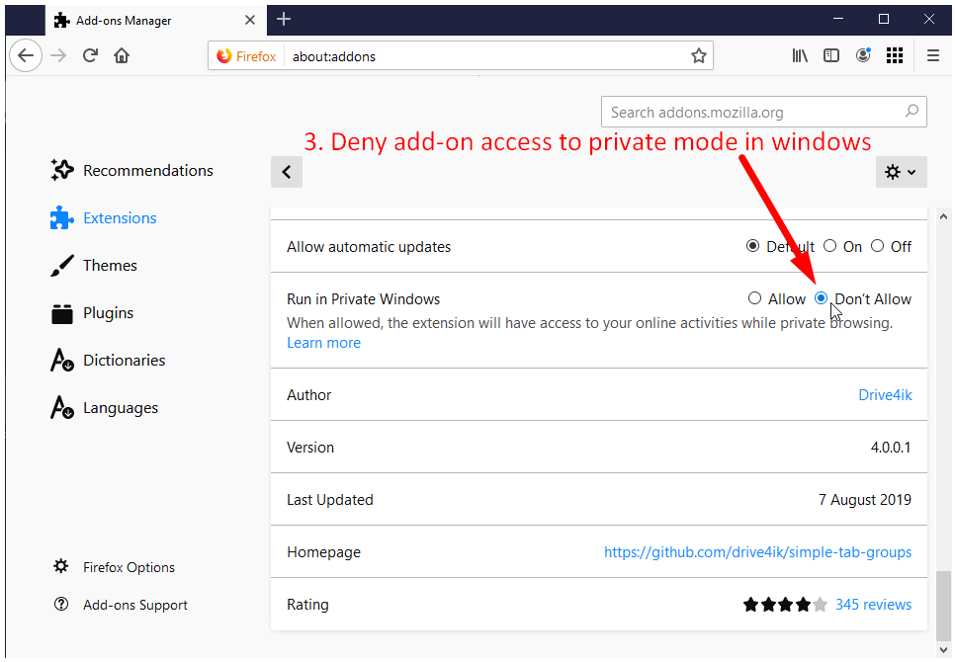
Task: Switch to the Themes category
Action: tap(110, 266)
